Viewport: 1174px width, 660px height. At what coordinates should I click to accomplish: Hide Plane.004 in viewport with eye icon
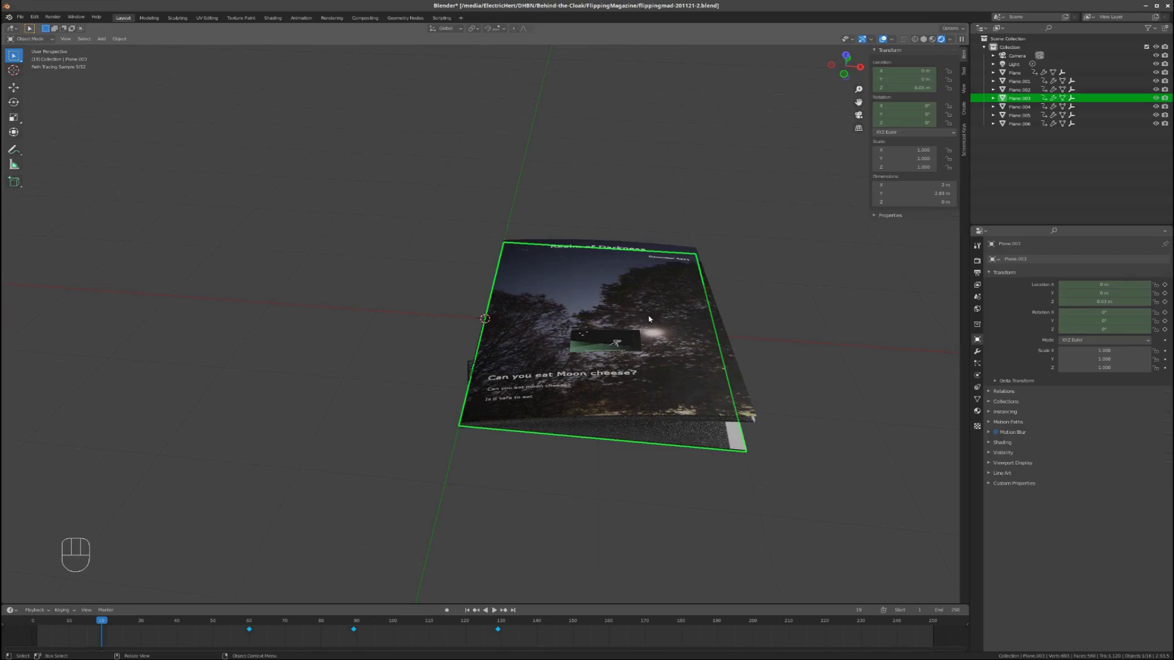[x=1156, y=106]
